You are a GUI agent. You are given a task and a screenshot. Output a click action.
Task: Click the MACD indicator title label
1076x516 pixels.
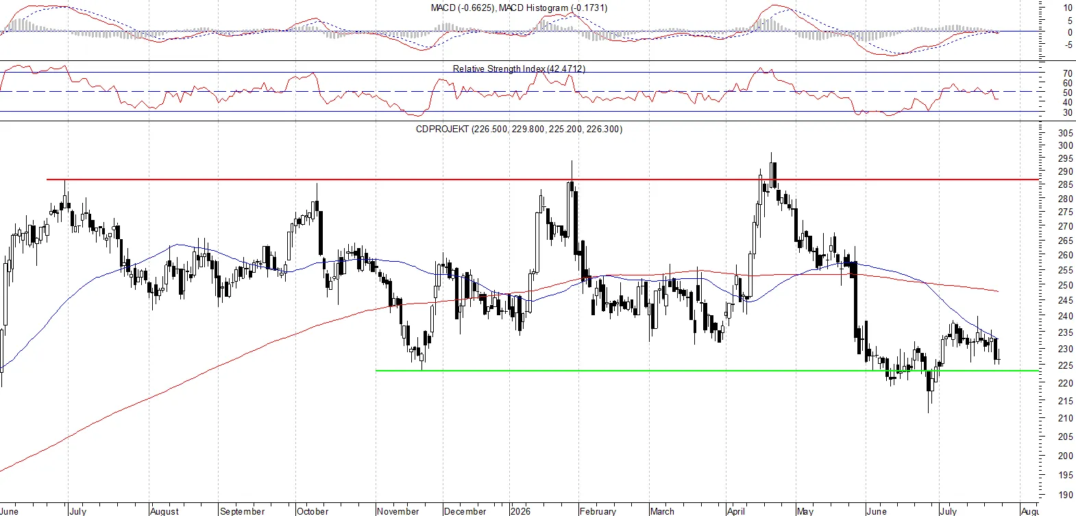519,8
